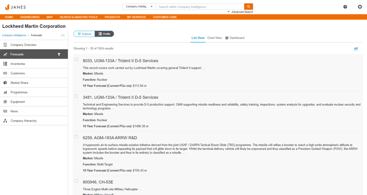Expand the Advanced Search option
This screenshot has height=195, width=367.
pos(241,12)
